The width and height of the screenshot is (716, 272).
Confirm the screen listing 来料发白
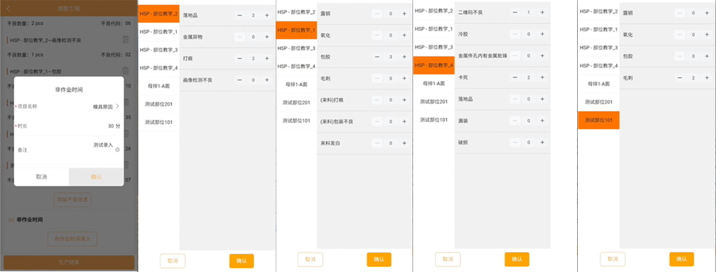[379, 259]
